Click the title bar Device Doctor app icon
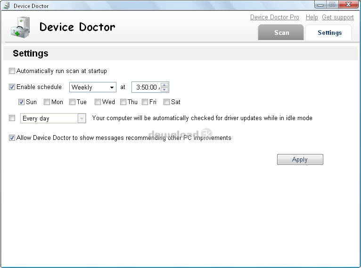This screenshot has width=361, height=268. click(7, 6)
